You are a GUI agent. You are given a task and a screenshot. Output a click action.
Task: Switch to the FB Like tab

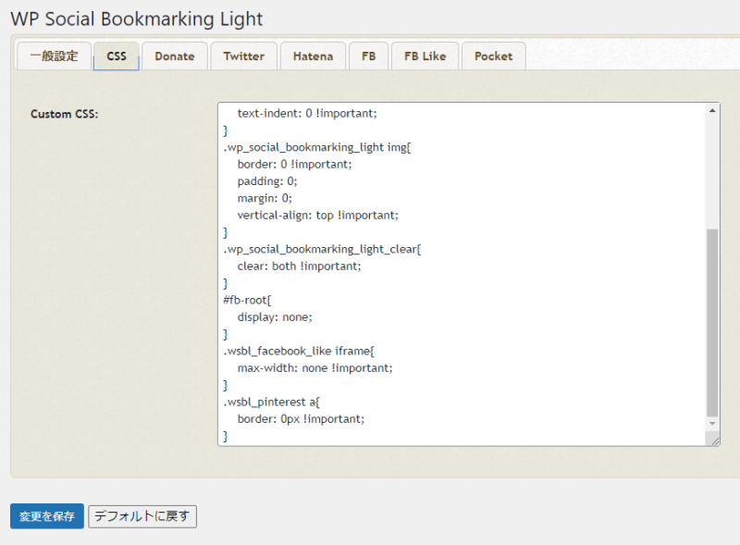(425, 56)
